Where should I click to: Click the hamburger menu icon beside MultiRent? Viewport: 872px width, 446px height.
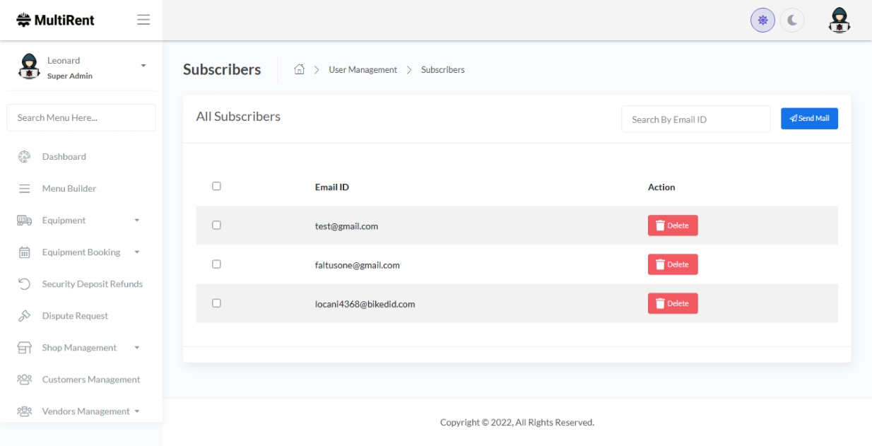[x=143, y=20]
